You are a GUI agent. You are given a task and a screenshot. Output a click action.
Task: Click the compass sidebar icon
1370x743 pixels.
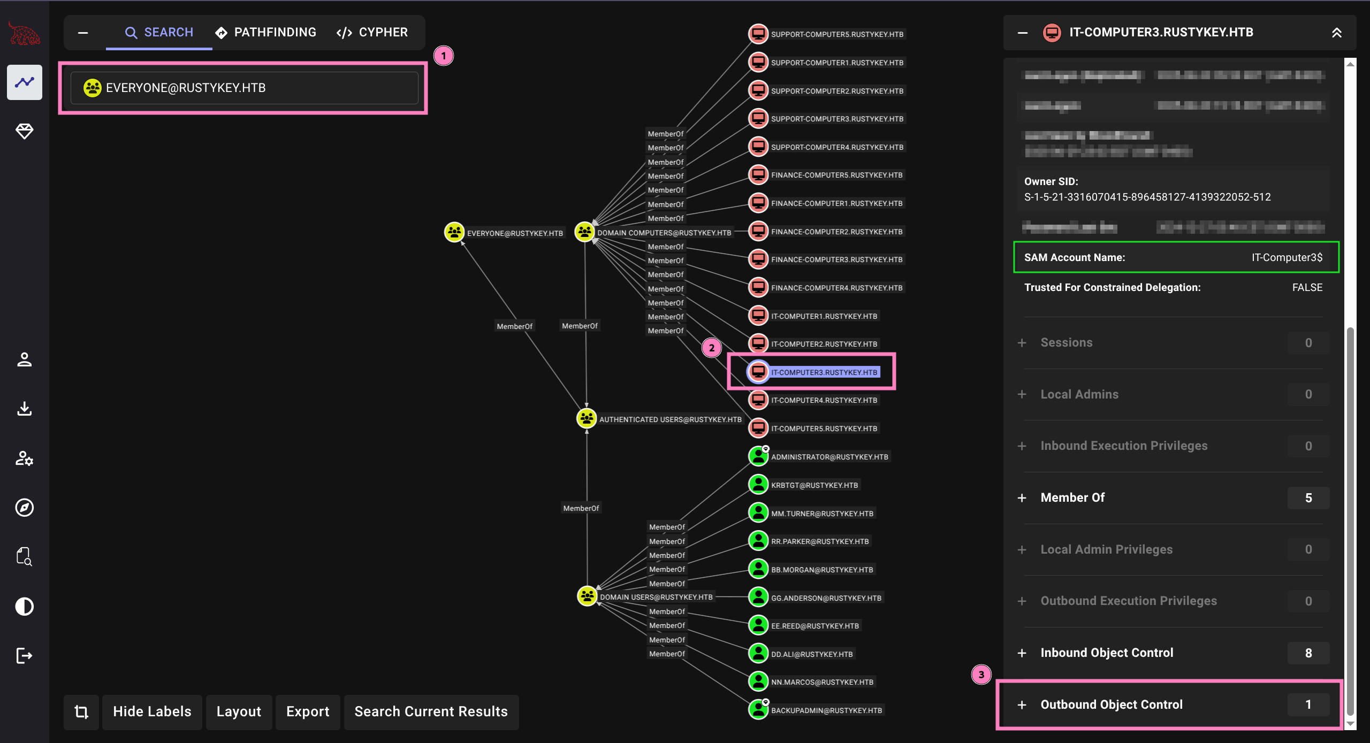point(25,507)
